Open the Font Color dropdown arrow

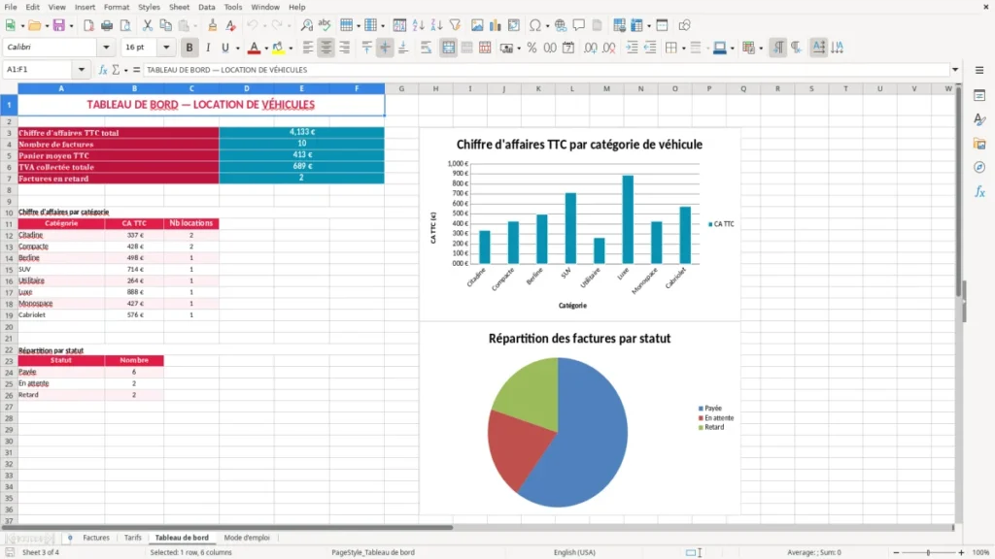point(266,49)
